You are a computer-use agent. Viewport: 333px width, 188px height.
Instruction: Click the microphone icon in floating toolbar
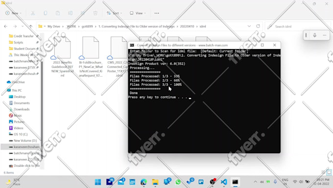pos(315,35)
